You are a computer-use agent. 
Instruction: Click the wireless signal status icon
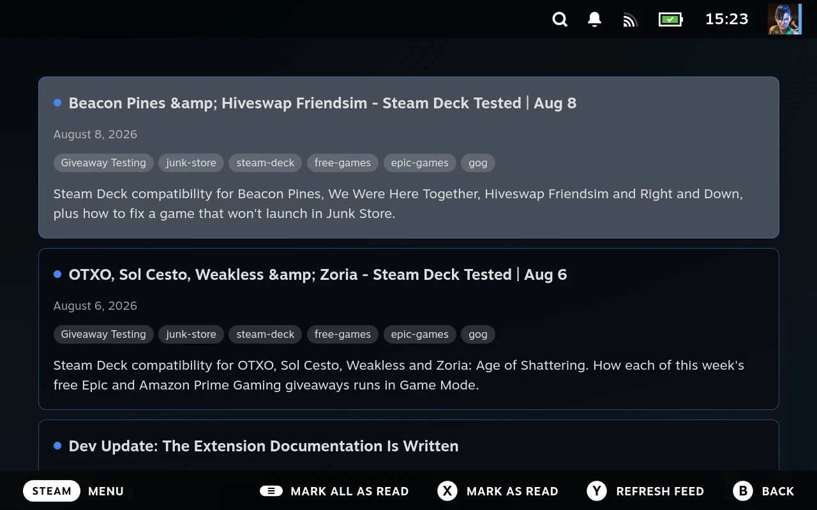click(x=630, y=20)
